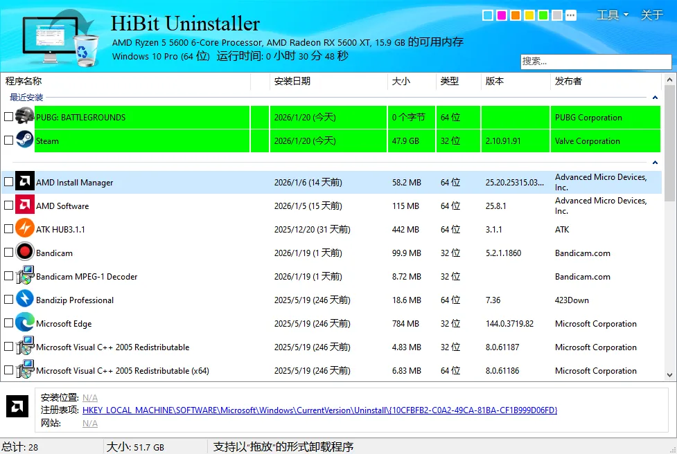Choose the yellow theme color swatch

(x=529, y=15)
